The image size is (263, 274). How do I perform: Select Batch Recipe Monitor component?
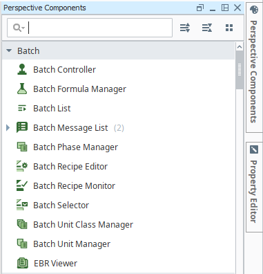(74, 185)
